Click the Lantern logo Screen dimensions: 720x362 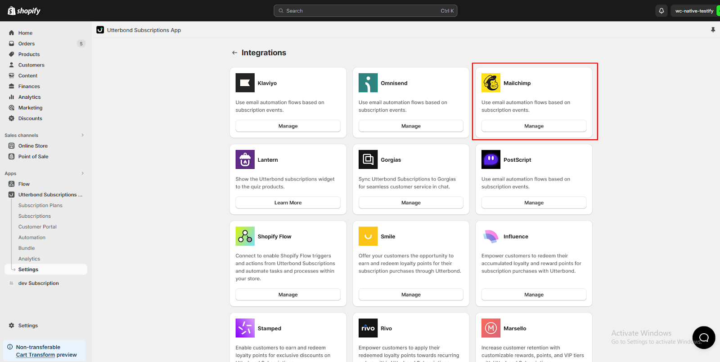[245, 159]
